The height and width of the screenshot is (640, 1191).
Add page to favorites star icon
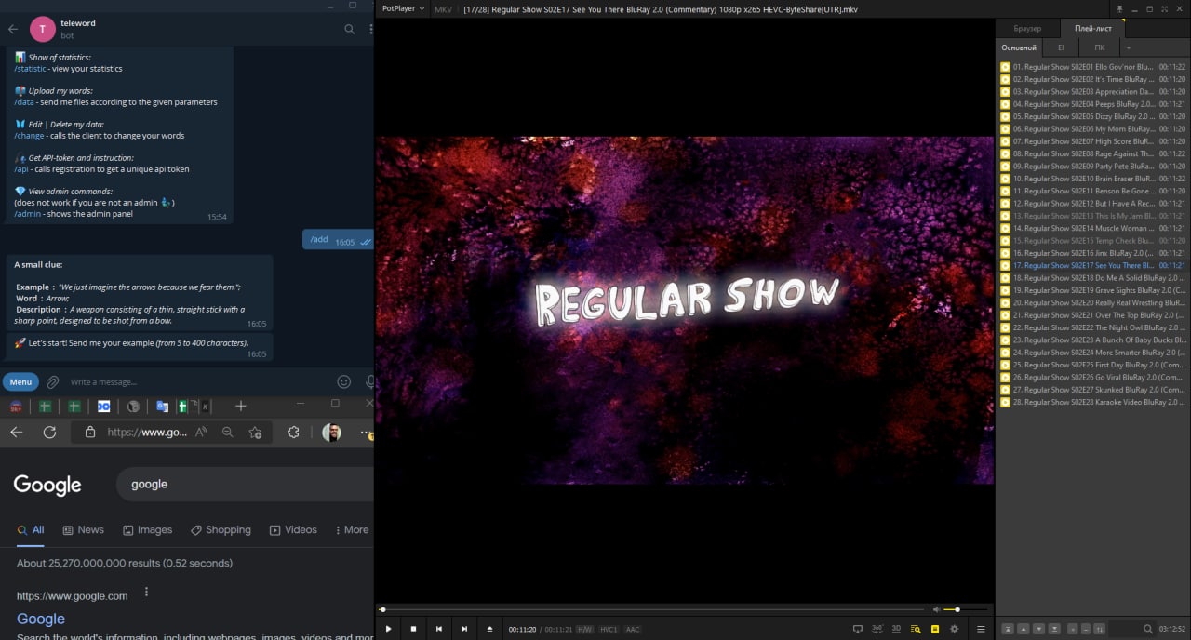click(255, 433)
